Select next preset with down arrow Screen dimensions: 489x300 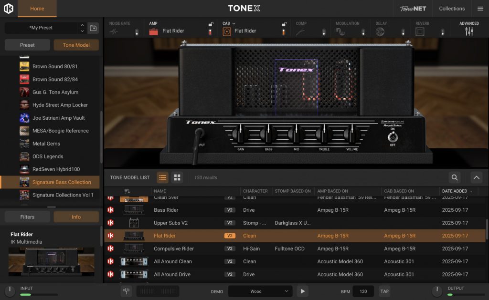pos(82,31)
